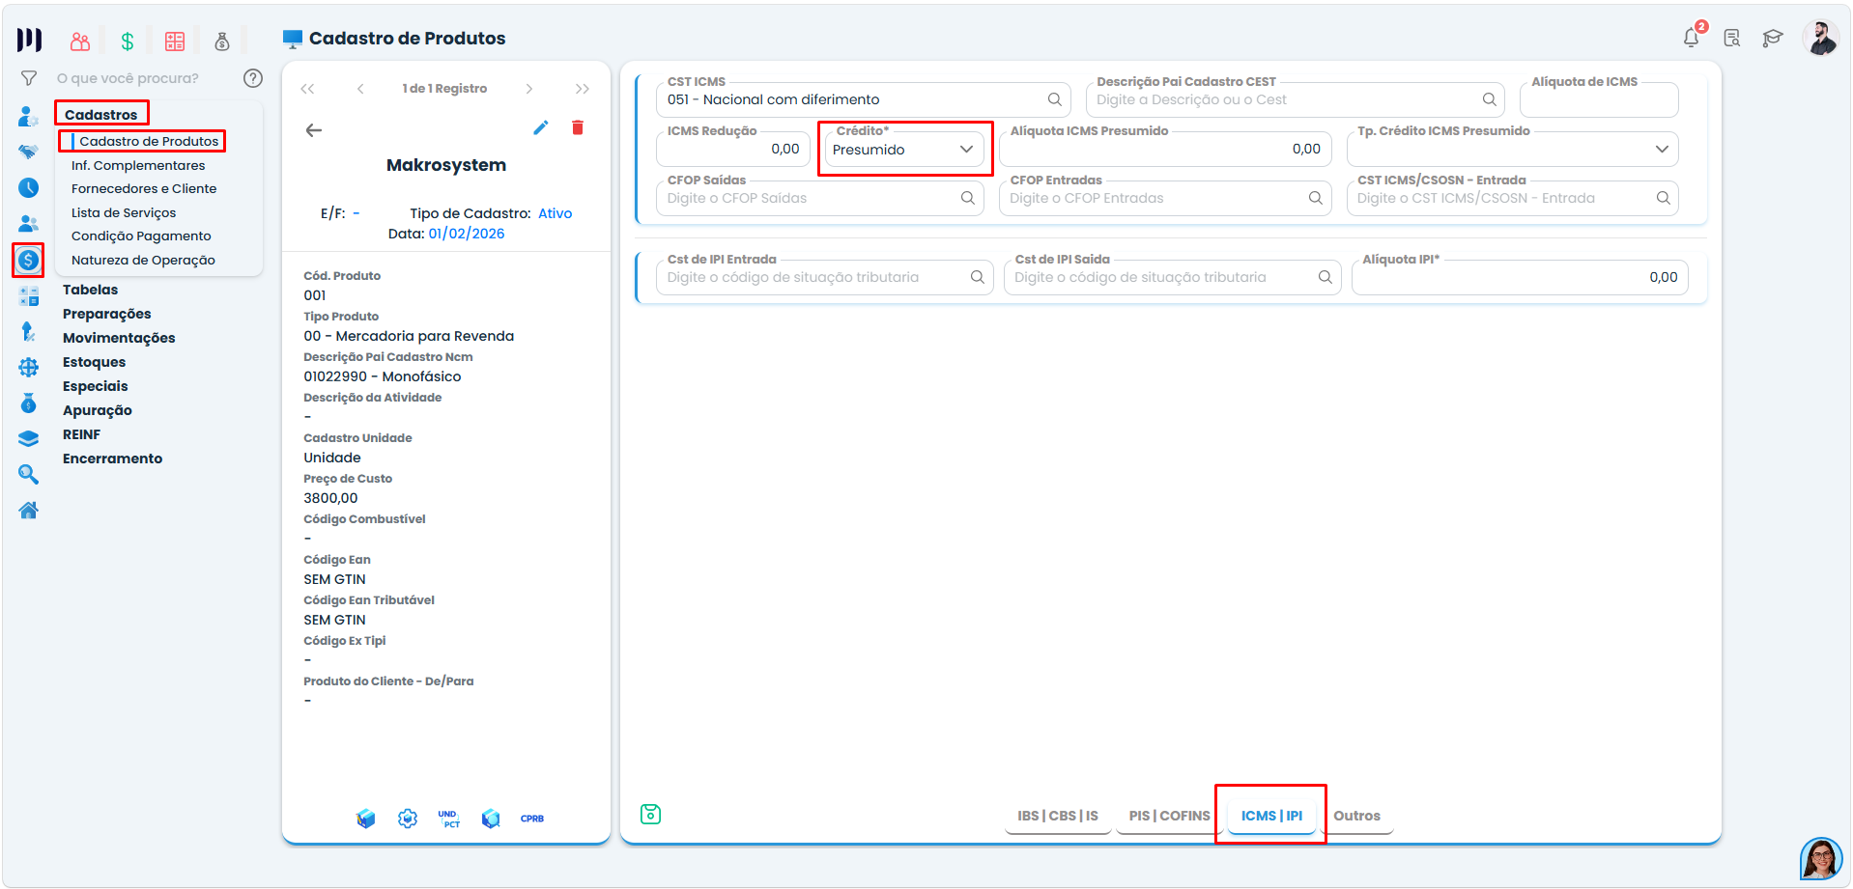Go to the first record (<<)
This screenshot has height=889, width=1853.
[307, 89]
